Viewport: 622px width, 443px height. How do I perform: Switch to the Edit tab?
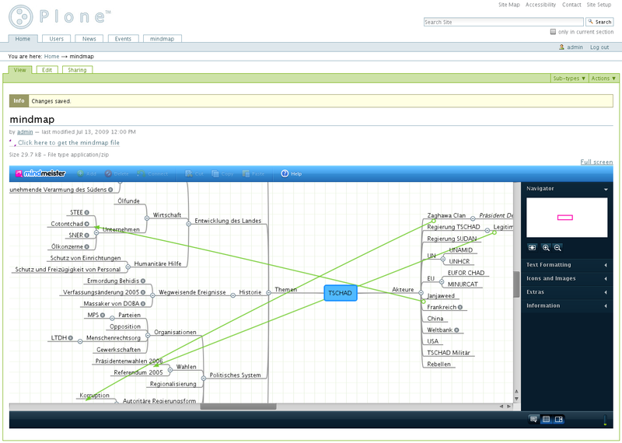coord(46,70)
